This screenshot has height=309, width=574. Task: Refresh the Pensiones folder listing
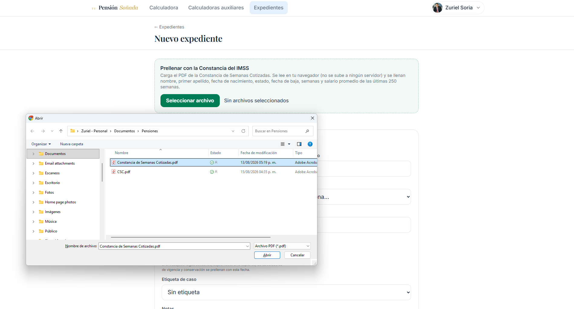243,131
